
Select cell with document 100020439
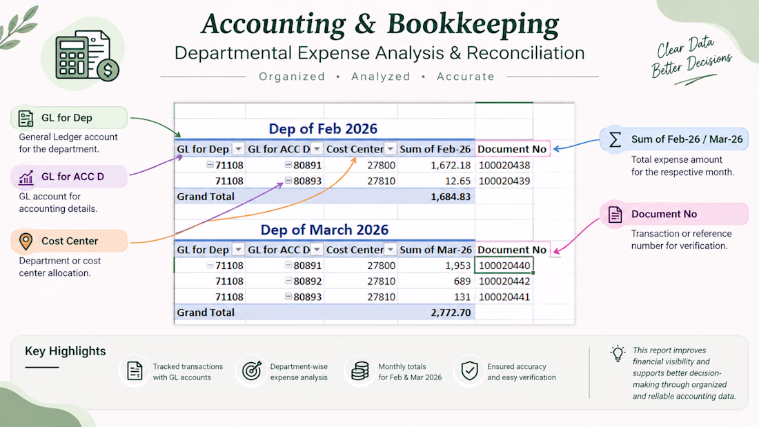click(x=504, y=181)
